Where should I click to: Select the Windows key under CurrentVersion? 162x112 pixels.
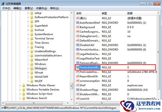(x=40, y=64)
